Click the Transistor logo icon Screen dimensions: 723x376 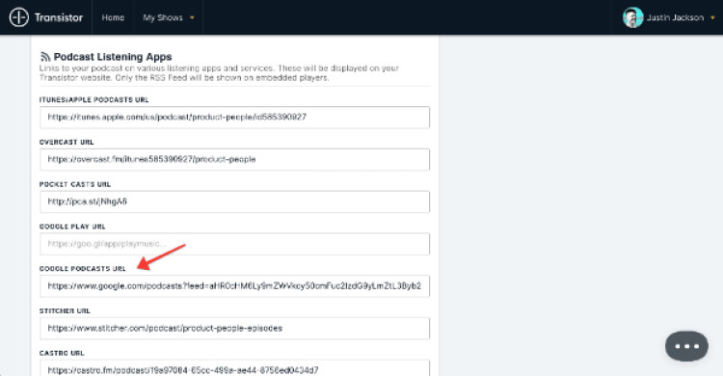click(19, 17)
